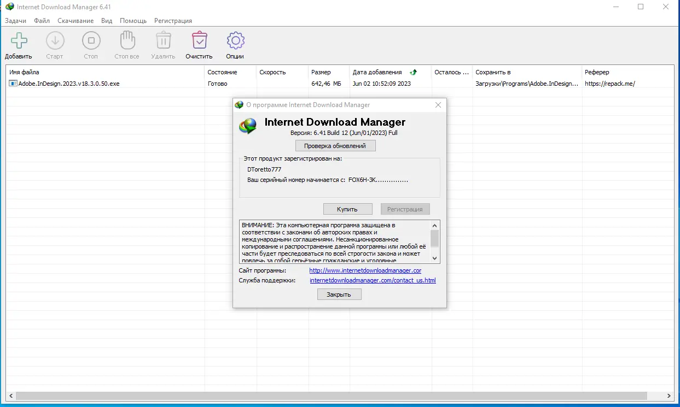Click the green sort arrow in Дата добавления
This screenshot has width=680, height=407.
[414, 72]
